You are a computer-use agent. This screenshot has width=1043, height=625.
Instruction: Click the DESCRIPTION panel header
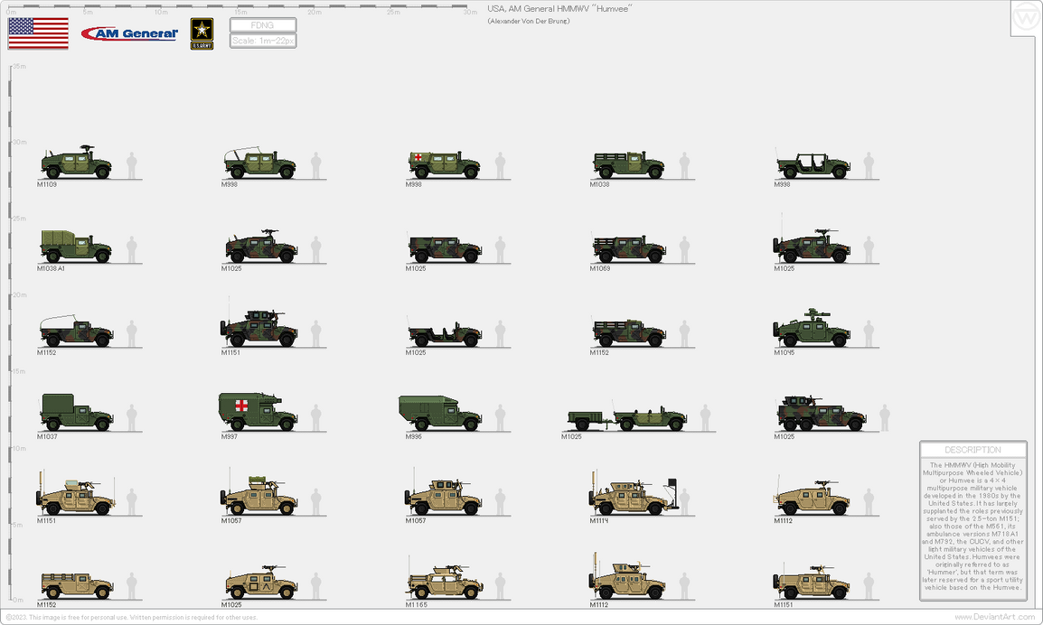tap(973, 450)
